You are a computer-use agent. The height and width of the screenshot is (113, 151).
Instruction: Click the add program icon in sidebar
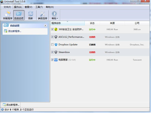click(6, 31)
